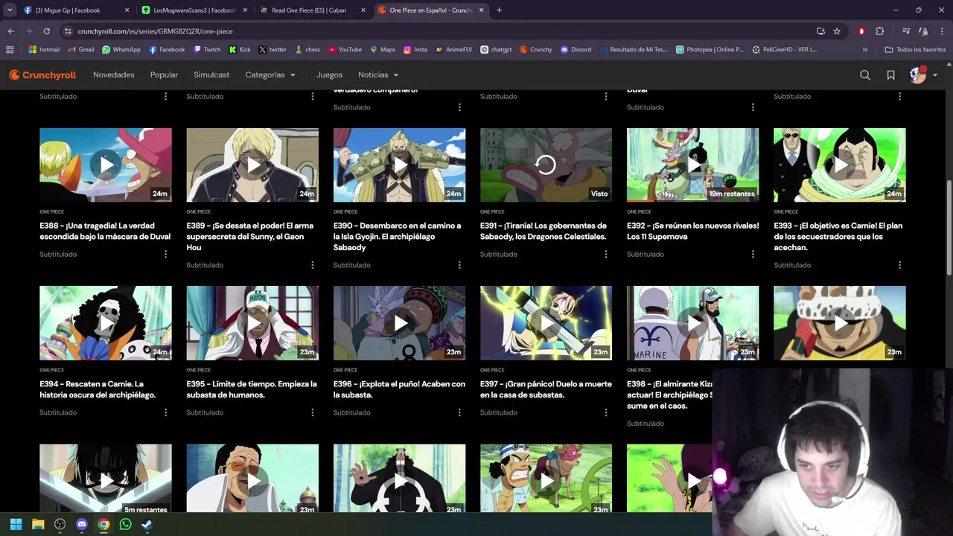Open the Discord bookmark

[x=576, y=50]
